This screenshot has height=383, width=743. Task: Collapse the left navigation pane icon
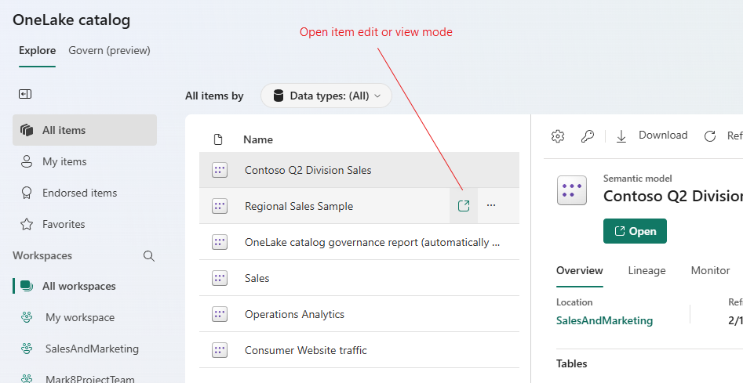coord(25,94)
